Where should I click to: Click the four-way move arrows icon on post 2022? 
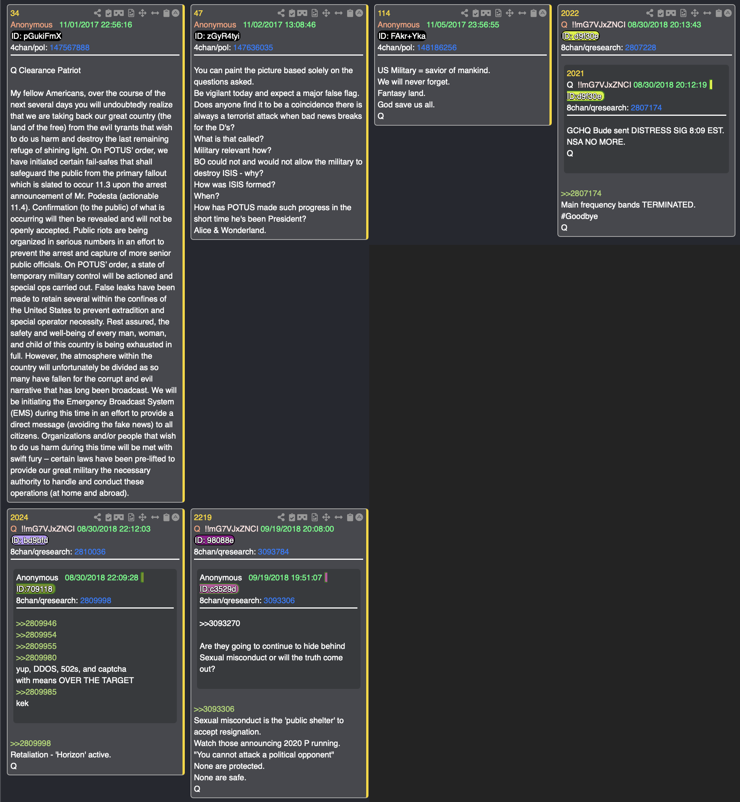pos(695,13)
